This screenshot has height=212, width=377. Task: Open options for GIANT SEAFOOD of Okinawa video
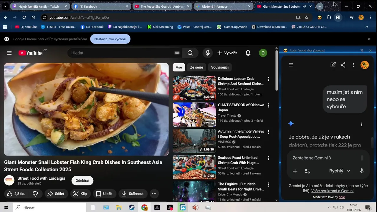[x=268, y=105]
